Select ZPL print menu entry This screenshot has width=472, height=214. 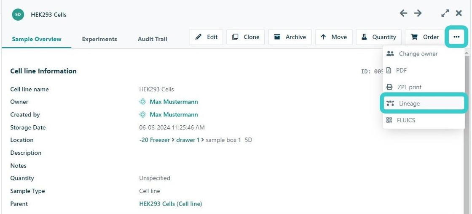(x=424, y=87)
